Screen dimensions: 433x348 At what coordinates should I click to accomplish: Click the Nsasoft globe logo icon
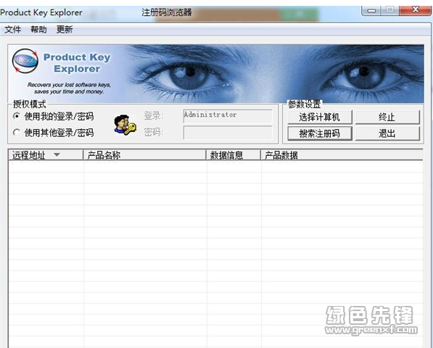pos(25,61)
